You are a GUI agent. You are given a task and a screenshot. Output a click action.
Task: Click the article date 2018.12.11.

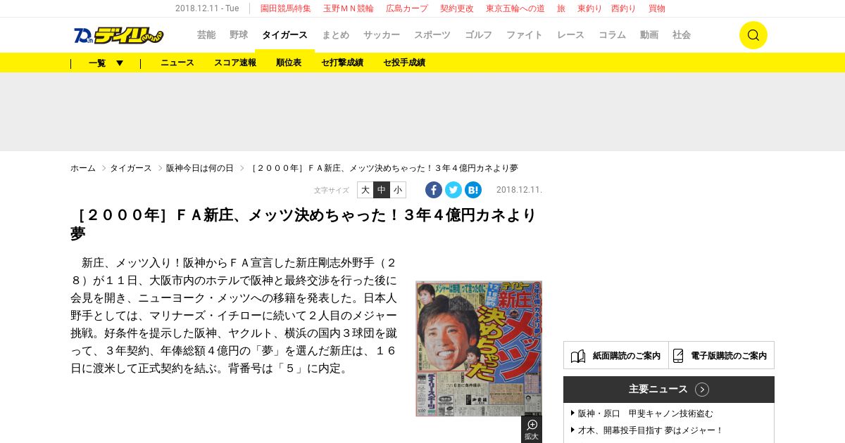519,190
